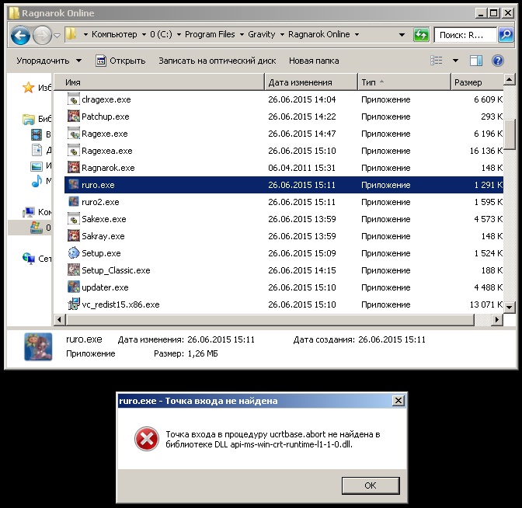Viewport: 522px width, 508px height.
Task: Expand dropdown after 0 (C:) breadcrumb
Action: 179,35
